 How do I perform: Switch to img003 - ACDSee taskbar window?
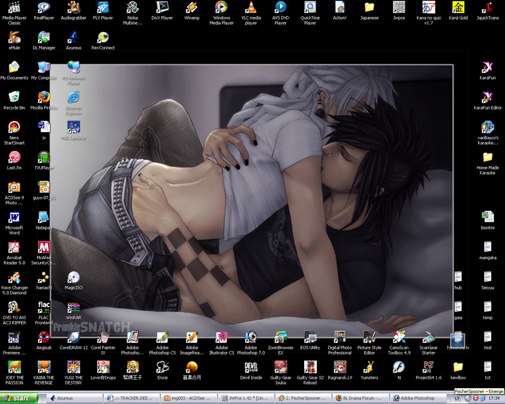click(189, 398)
